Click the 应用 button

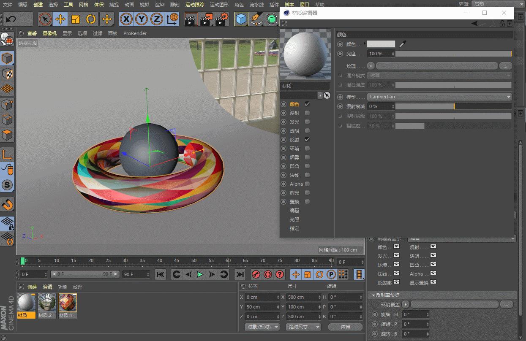[345, 327]
